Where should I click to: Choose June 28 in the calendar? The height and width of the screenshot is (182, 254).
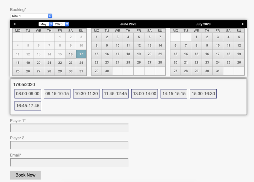coord(160,62)
